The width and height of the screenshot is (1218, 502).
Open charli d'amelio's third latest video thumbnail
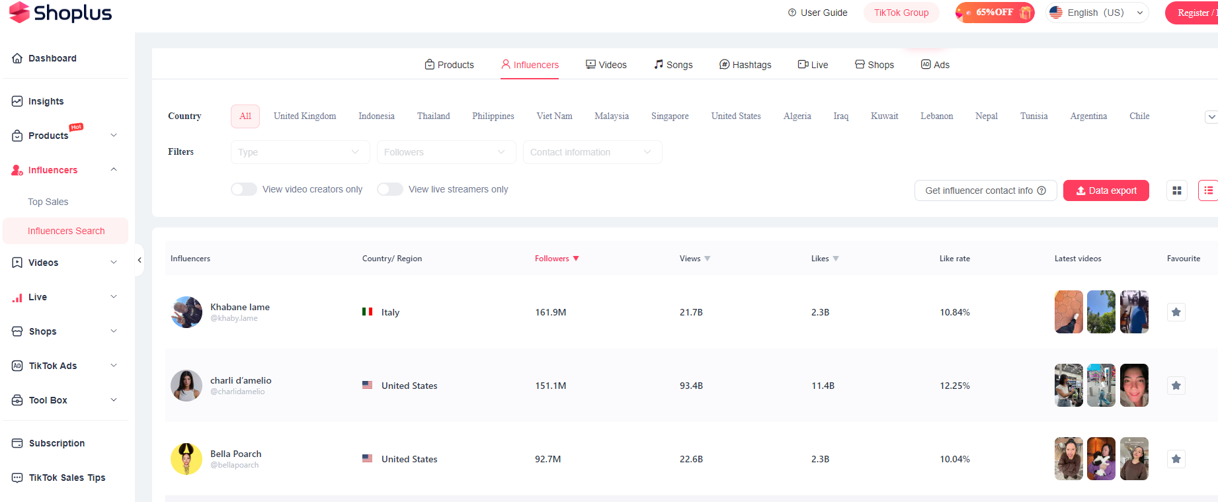pos(1134,386)
